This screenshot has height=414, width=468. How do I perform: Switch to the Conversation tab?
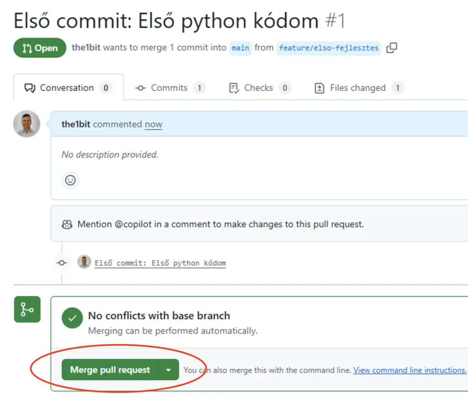coord(69,88)
